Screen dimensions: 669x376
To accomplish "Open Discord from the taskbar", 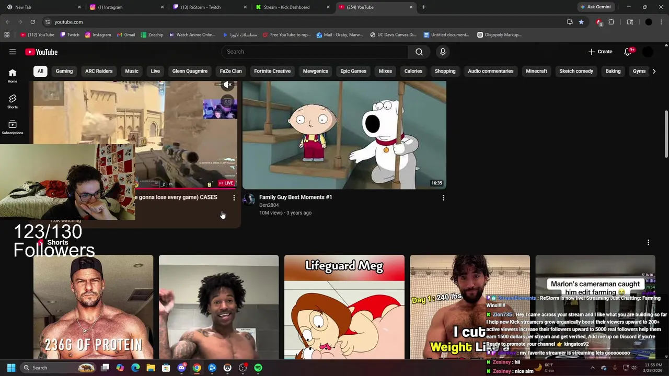I will (181, 368).
